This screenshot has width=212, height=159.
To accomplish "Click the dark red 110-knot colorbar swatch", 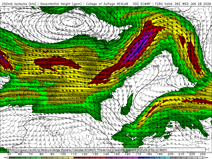I will [x=76, y=158].
